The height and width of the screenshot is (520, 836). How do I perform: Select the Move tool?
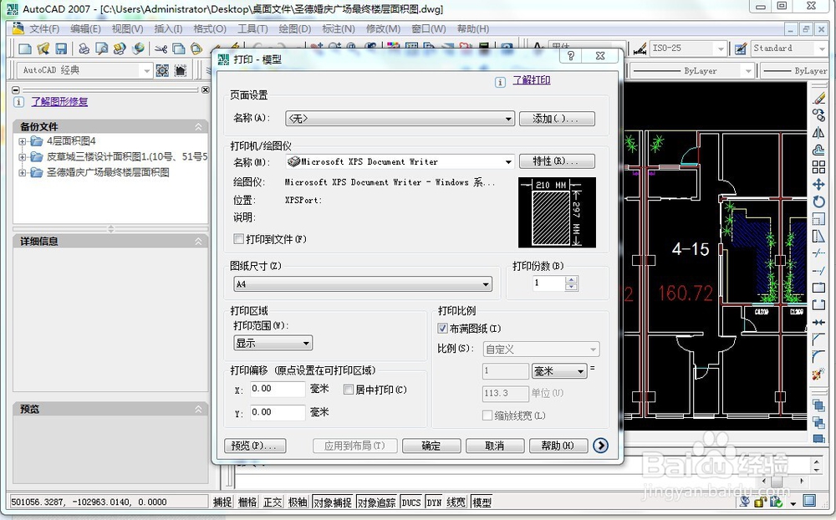pos(818,185)
